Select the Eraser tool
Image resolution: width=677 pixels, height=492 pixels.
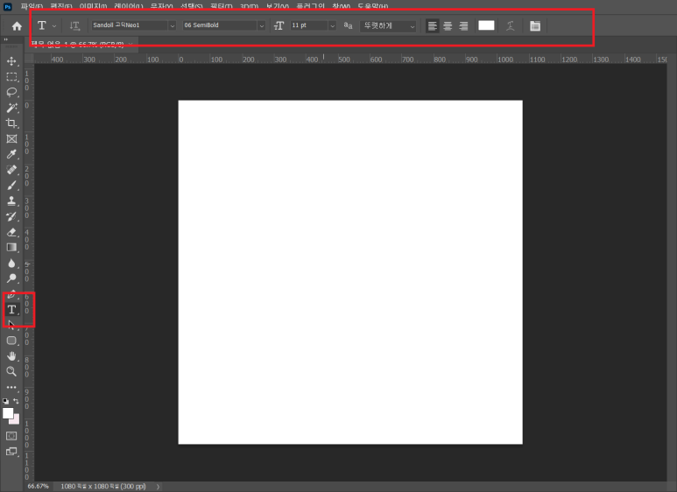pyautogui.click(x=11, y=232)
